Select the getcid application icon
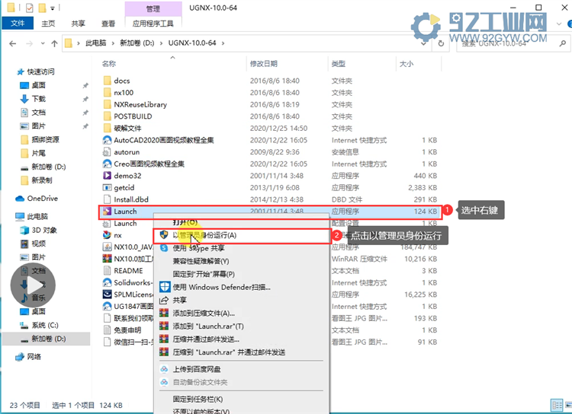The height and width of the screenshot is (414, 572). (x=107, y=187)
